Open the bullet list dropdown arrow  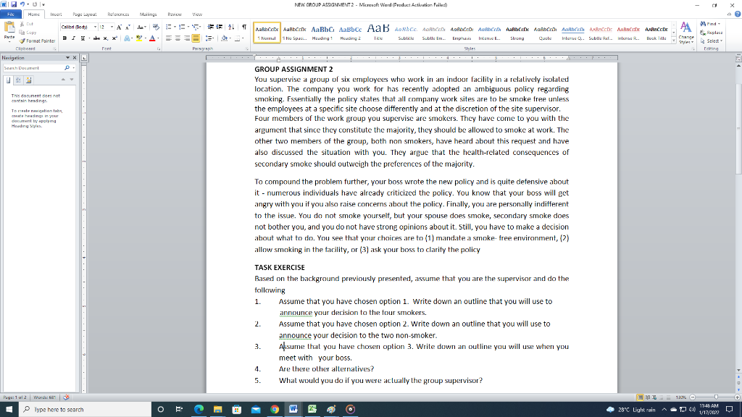click(x=174, y=27)
